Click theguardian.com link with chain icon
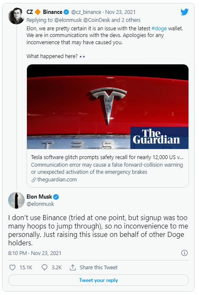 (x=54, y=180)
